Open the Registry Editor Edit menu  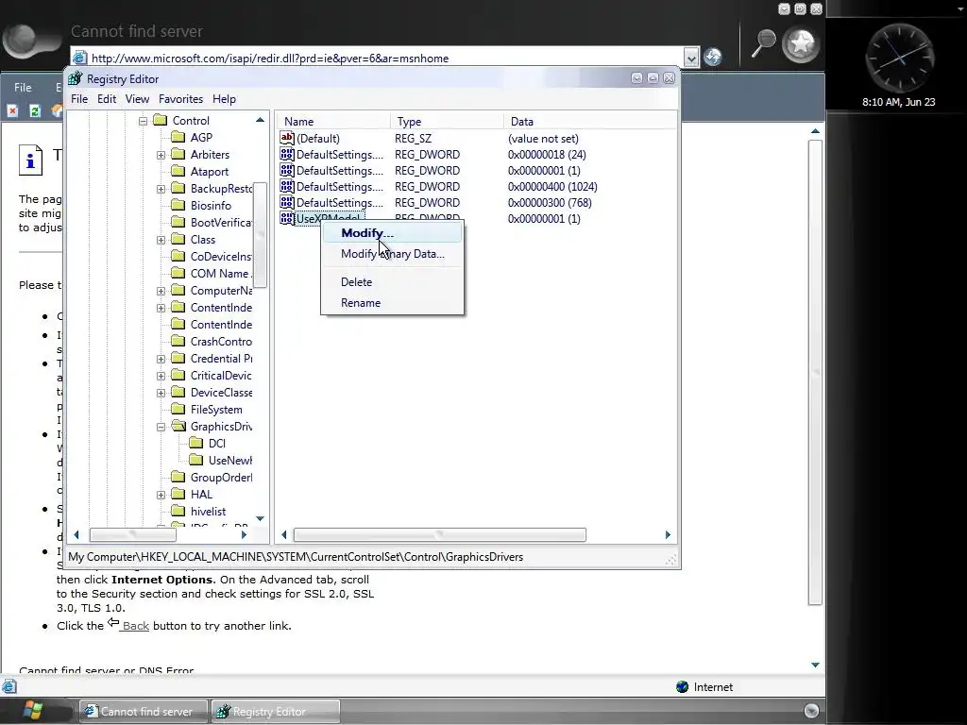[107, 98]
